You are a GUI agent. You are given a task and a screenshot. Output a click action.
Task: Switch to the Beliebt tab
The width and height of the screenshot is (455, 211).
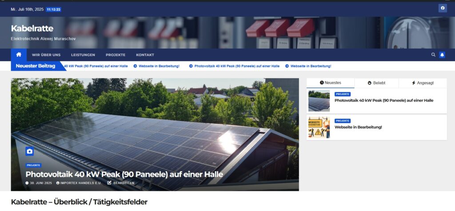click(376, 83)
